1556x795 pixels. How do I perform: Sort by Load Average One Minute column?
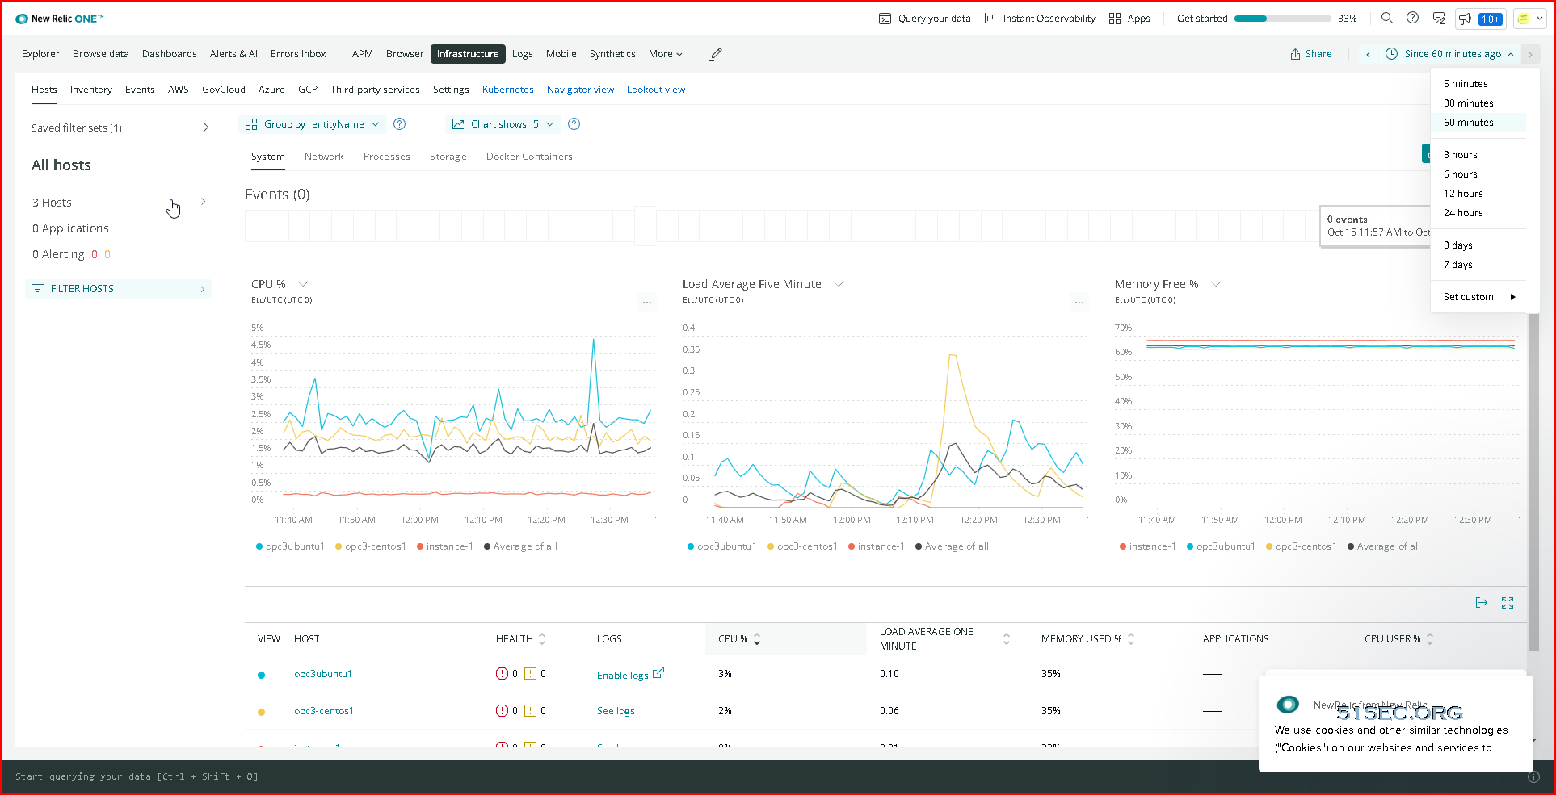(1007, 638)
